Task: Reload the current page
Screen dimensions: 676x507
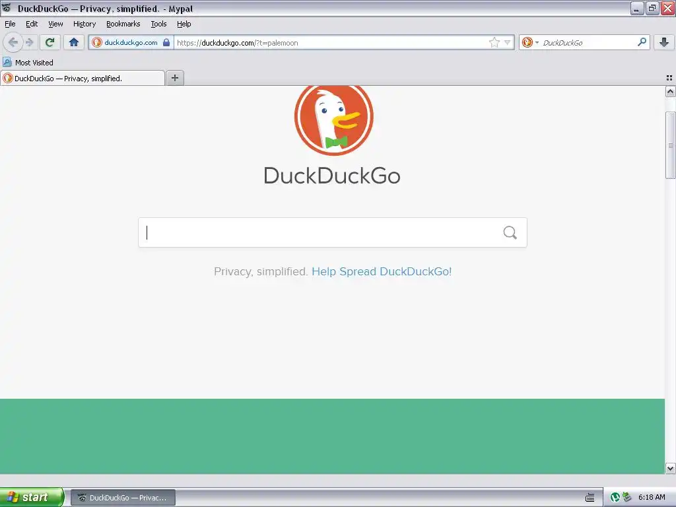Action: pyautogui.click(x=50, y=42)
